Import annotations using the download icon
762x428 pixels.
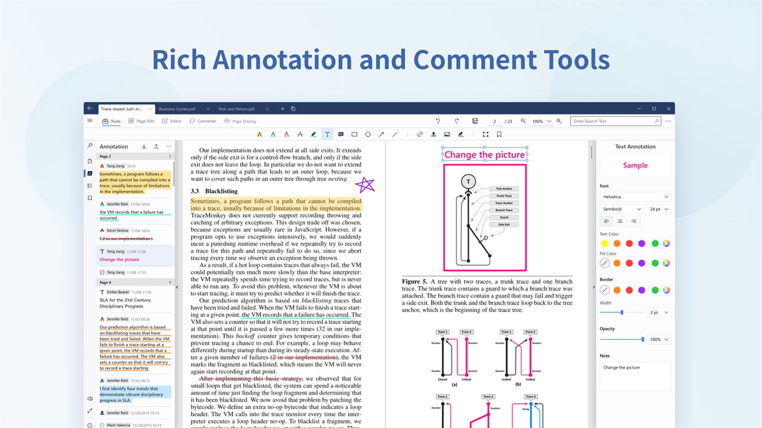(x=144, y=147)
